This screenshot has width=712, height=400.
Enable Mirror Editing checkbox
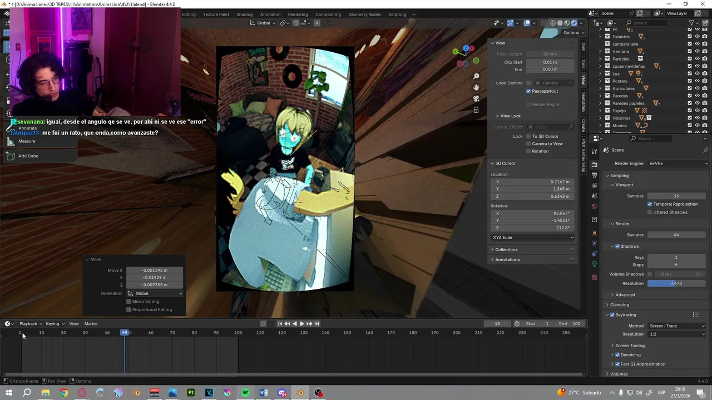point(128,302)
